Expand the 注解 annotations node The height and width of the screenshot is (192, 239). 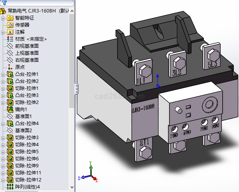tap(3, 32)
